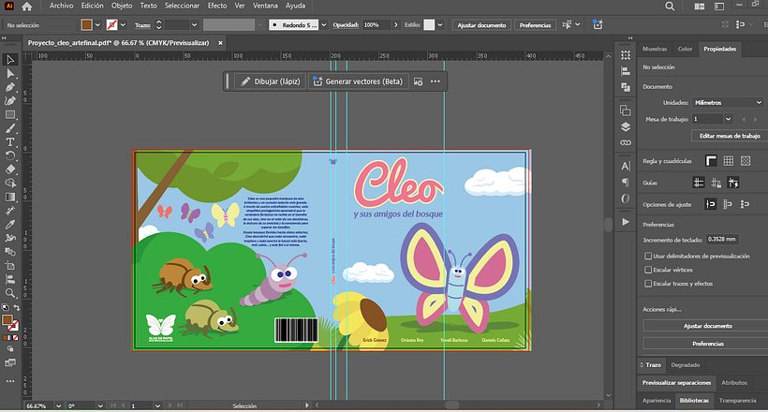Open the Transform panel dock icon

click(x=626, y=55)
